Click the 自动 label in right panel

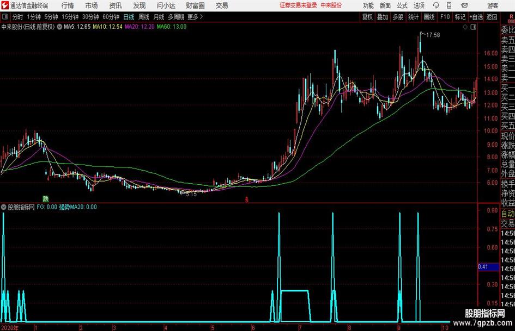[508, 214]
